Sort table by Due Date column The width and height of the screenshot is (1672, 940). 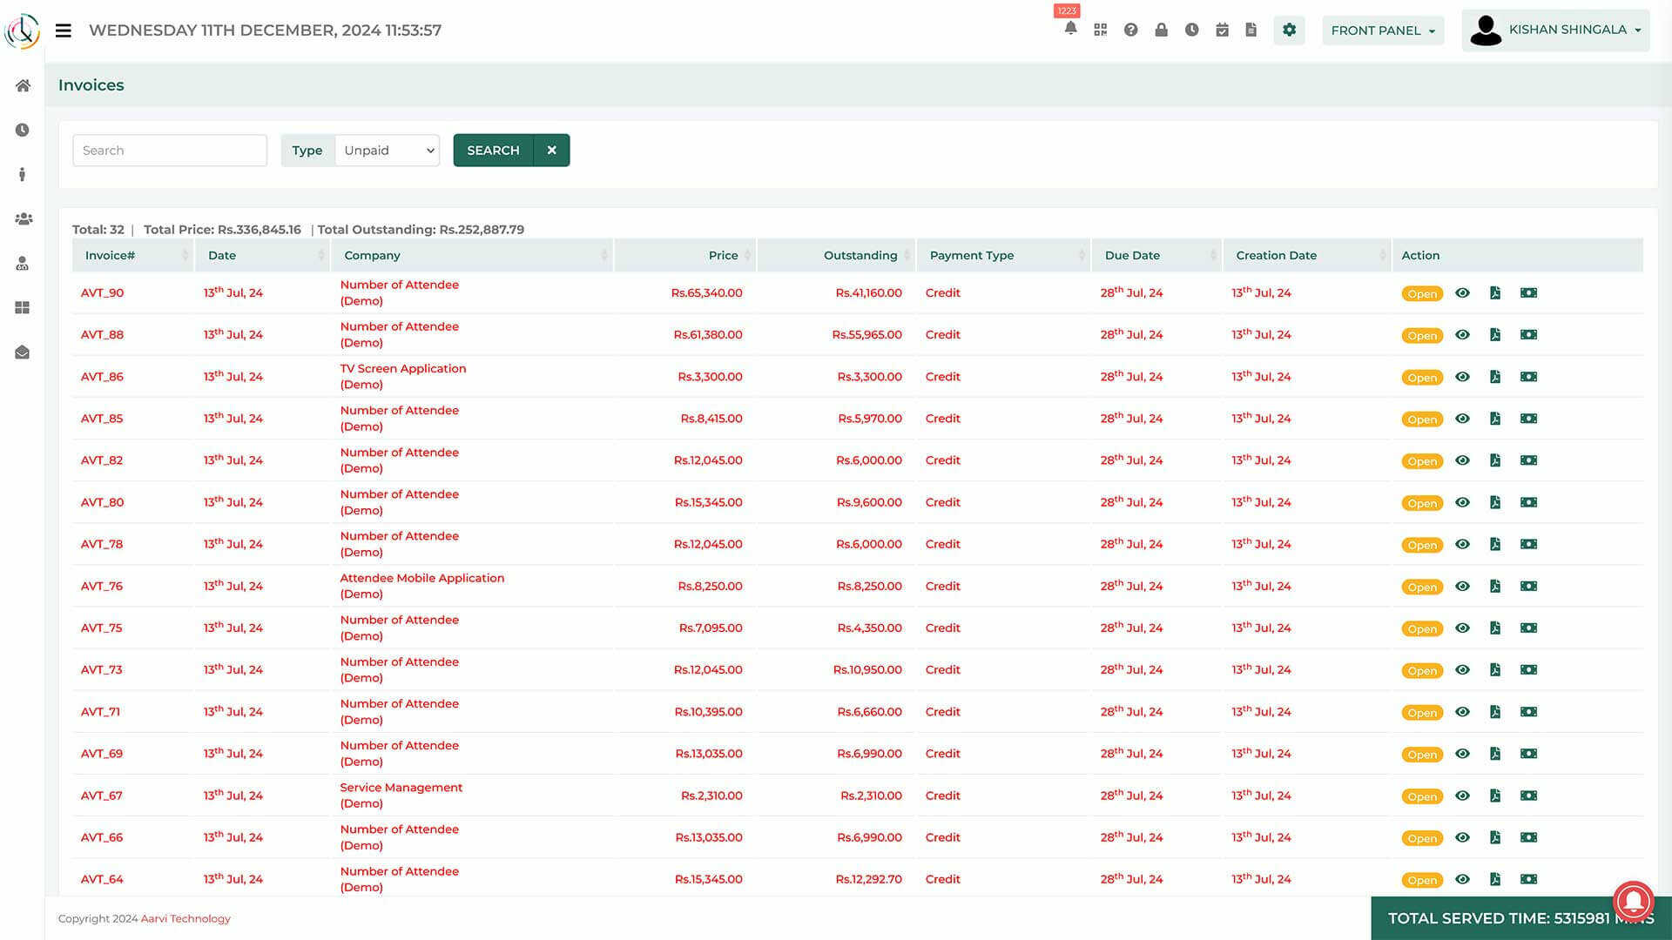(1132, 255)
